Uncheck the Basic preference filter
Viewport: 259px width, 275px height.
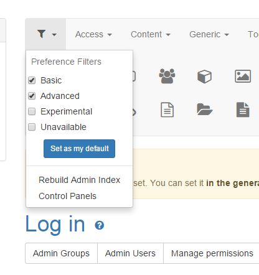click(32, 80)
